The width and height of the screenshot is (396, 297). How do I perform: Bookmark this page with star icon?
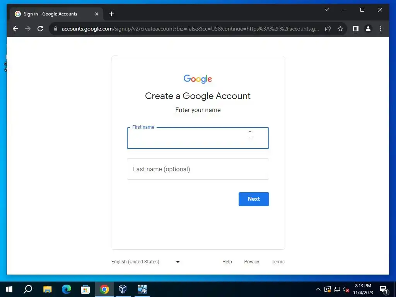(x=340, y=29)
